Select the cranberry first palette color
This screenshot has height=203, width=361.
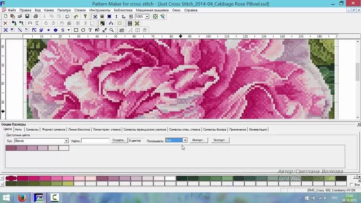click(11, 178)
